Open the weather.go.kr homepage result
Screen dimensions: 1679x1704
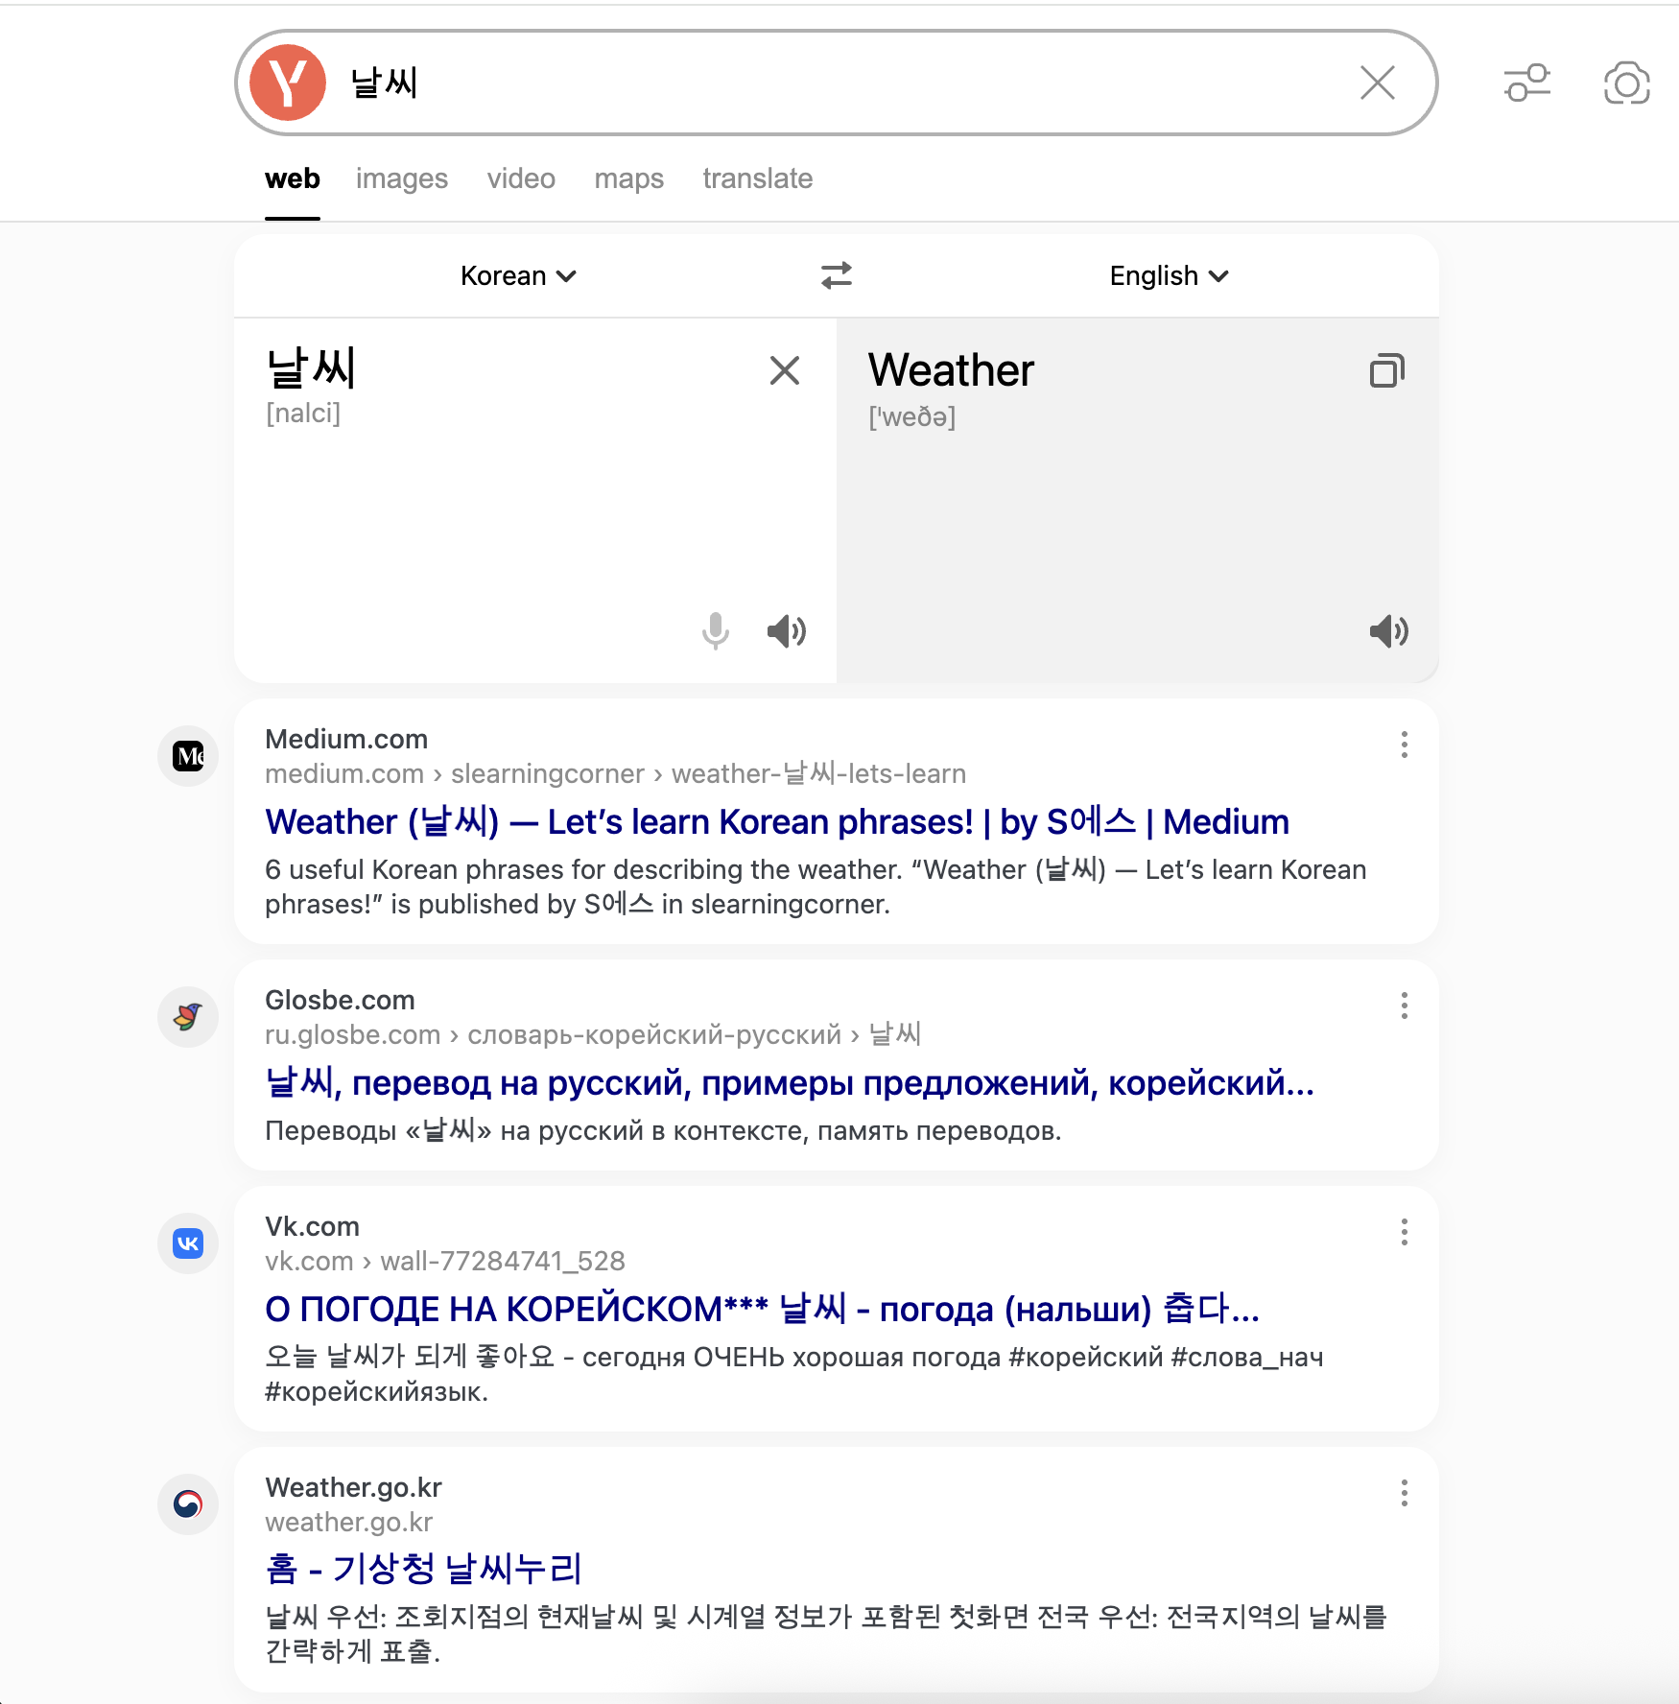pos(424,1568)
